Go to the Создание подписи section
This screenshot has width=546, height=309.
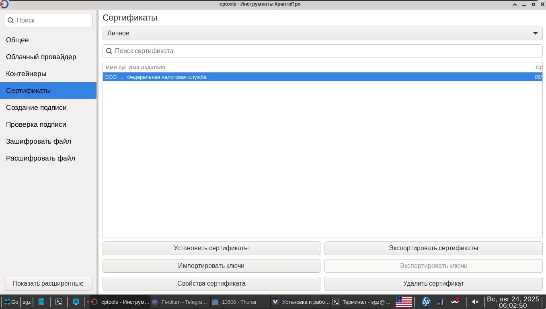[48, 107]
